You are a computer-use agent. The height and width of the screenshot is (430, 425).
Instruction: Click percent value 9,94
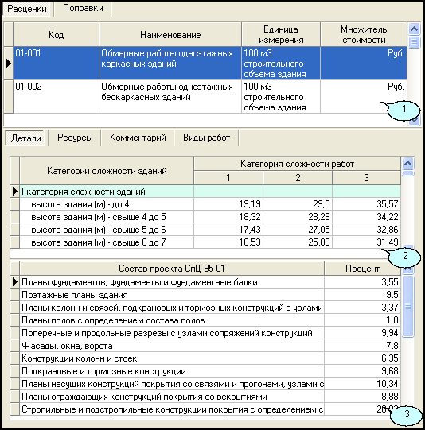pyautogui.click(x=362, y=333)
